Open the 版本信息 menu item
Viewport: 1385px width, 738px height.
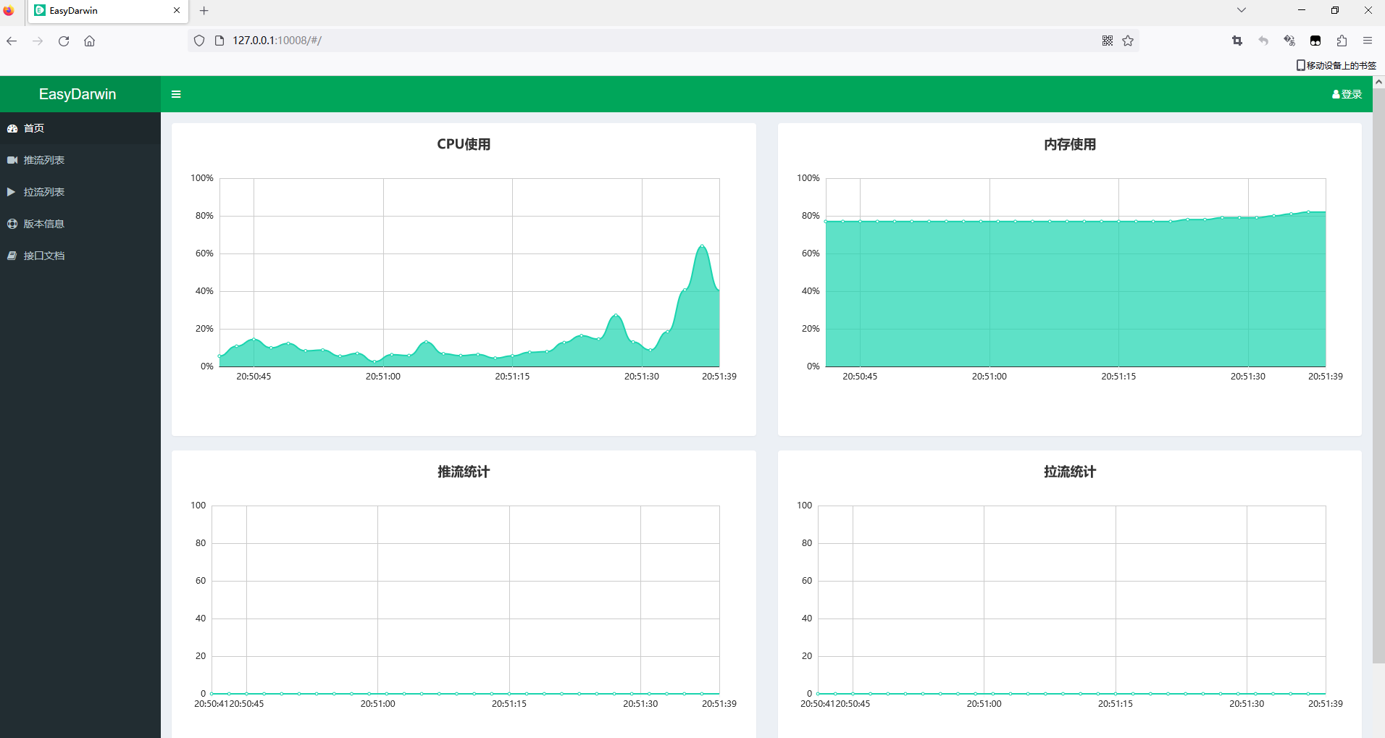tap(80, 224)
